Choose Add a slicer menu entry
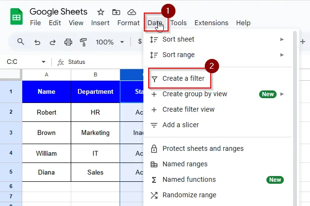This screenshot has width=310, height=206. point(217,125)
